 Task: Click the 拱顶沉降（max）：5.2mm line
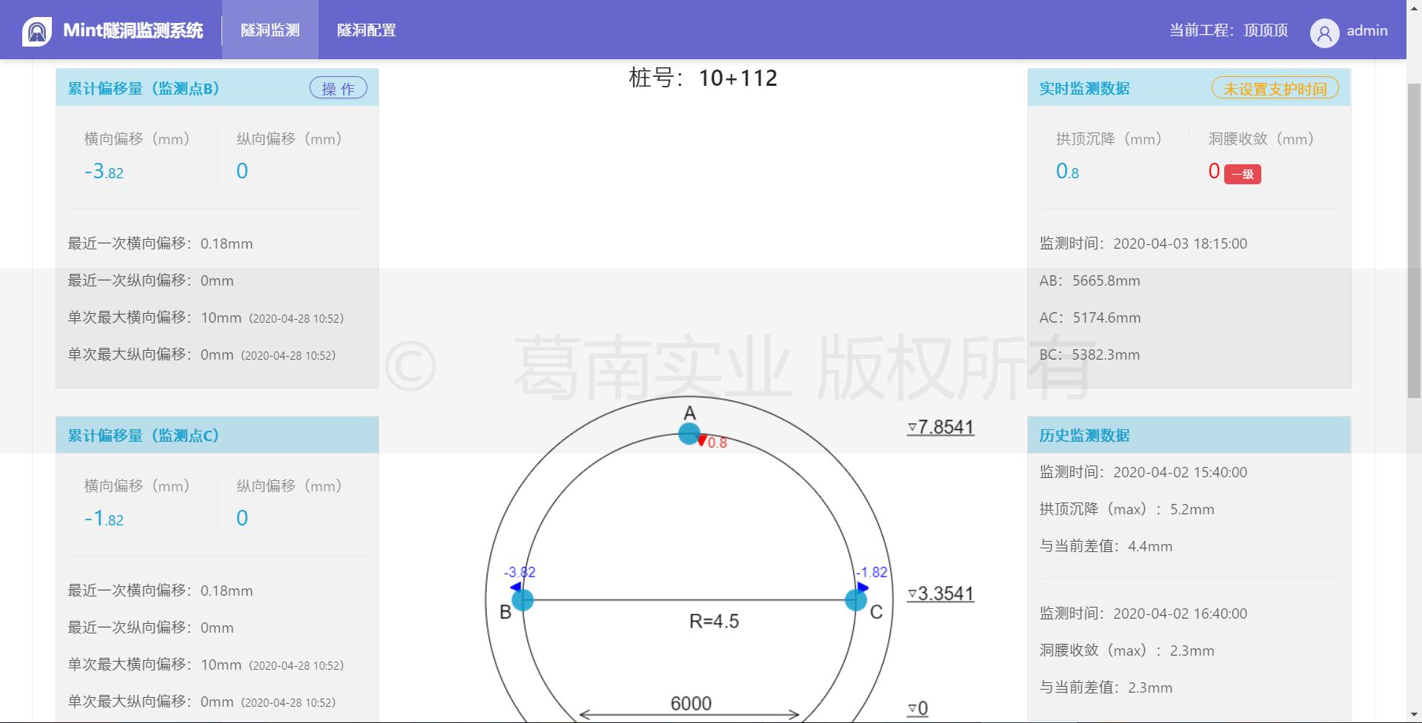tap(1127, 509)
